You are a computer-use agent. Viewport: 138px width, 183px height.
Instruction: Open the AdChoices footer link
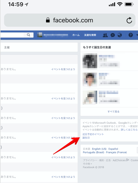119,160
